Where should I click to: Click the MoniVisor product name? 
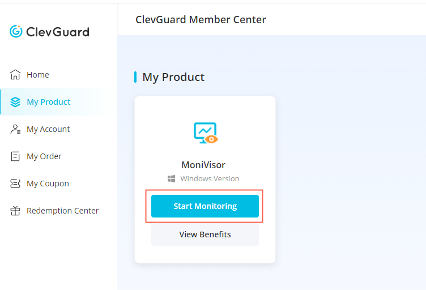pyautogui.click(x=203, y=165)
